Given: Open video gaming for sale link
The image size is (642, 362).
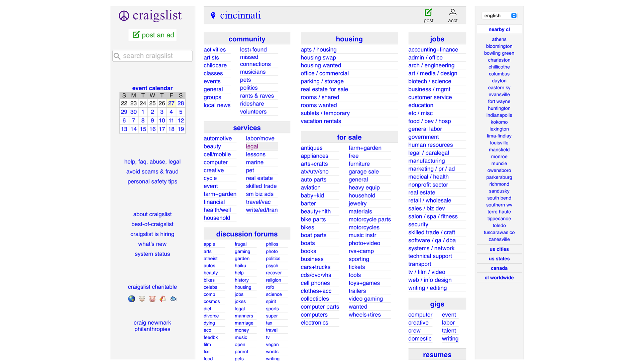Looking at the screenshot, I should [365, 299].
